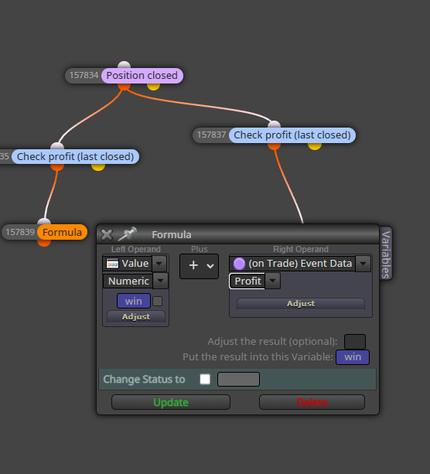The width and height of the screenshot is (430, 474).
Task: Click the Change Status color field
Action: tap(238, 379)
